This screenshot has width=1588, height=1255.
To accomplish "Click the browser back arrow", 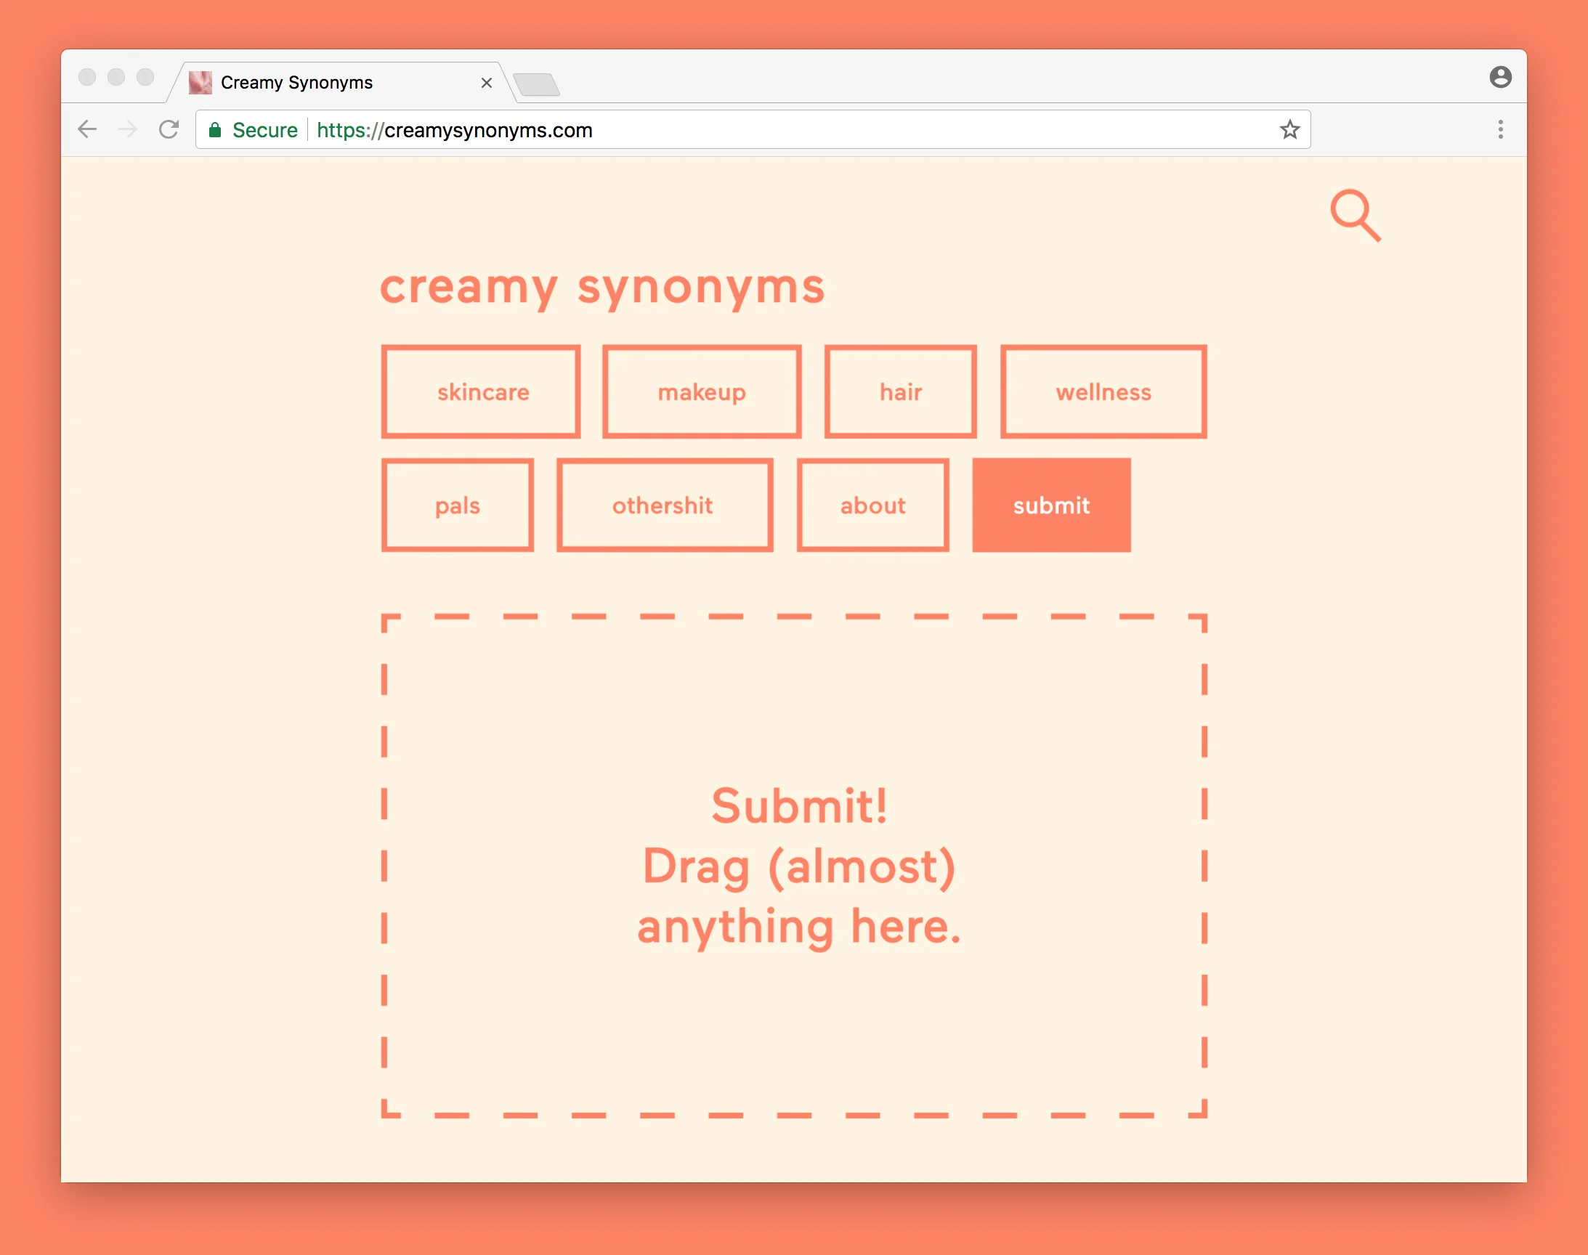I will point(87,130).
